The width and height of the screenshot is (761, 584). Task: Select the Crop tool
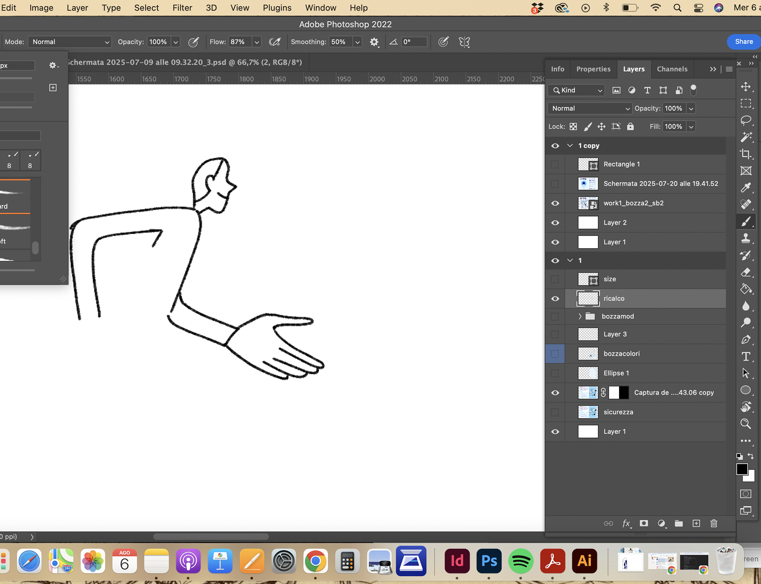746,154
